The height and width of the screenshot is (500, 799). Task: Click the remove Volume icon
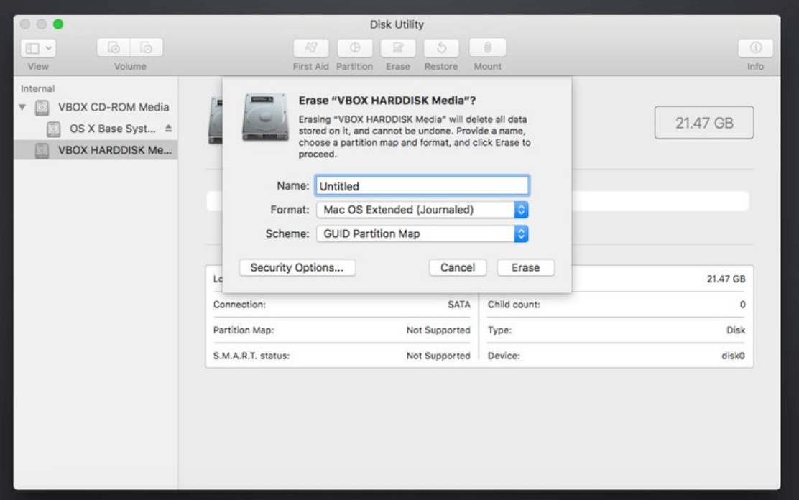coord(147,48)
